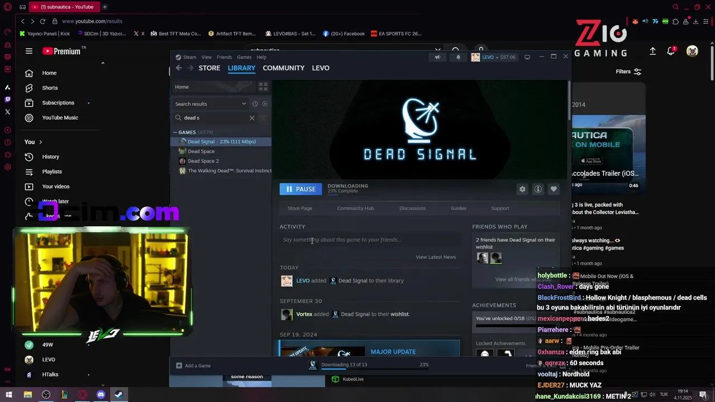Open Dead Signal manage settings gear

(x=522, y=189)
